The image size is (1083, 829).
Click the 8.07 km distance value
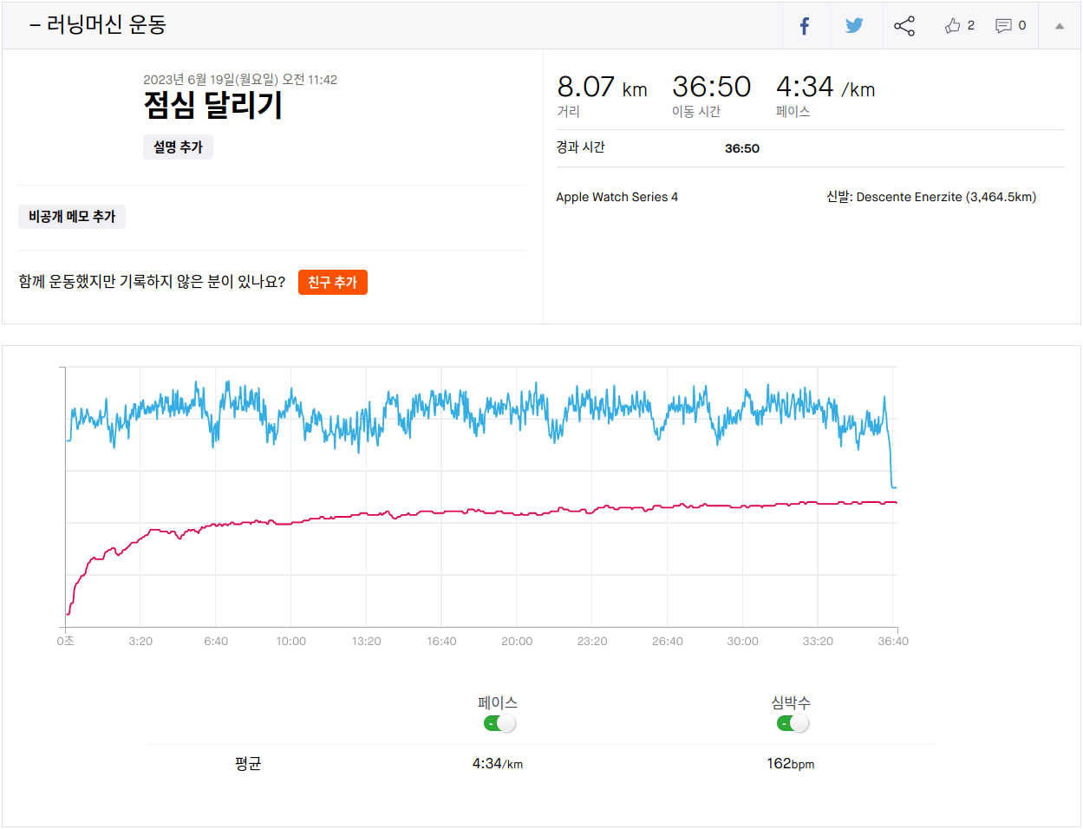click(x=602, y=87)
